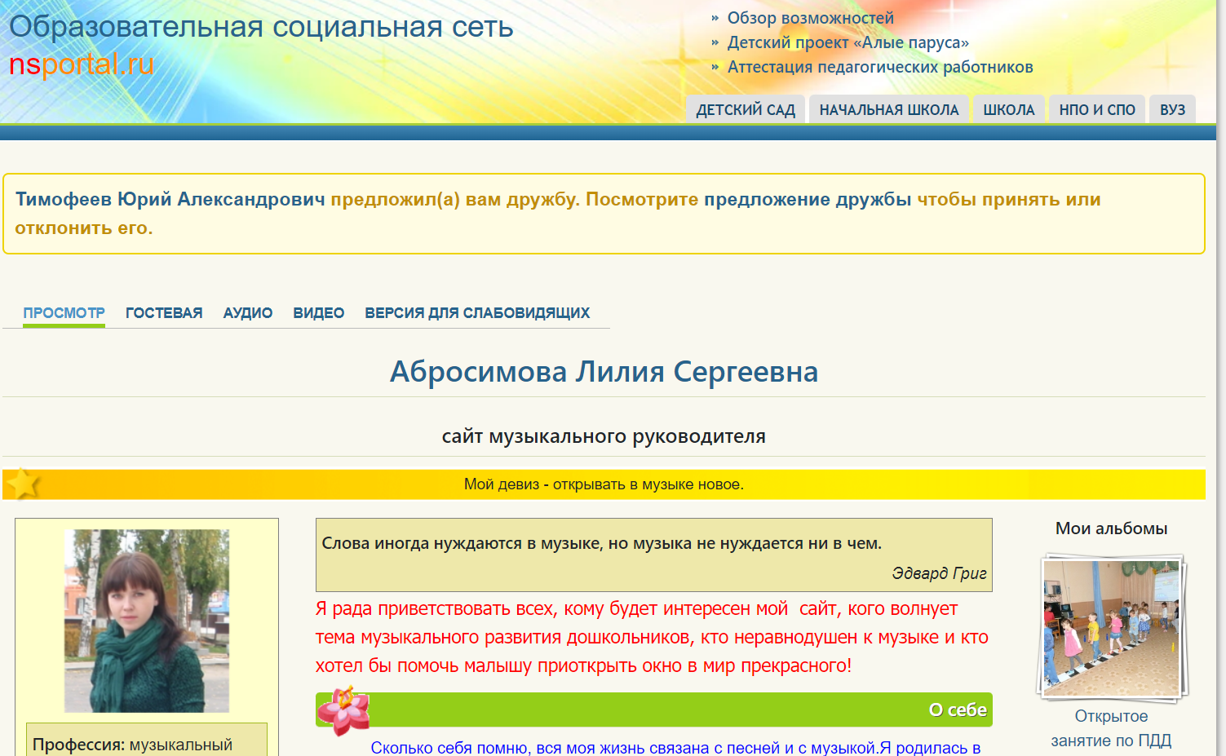Select the ВИДЕО tab
The height and width of the screenshot is (756, 1226).
point(319,313)
